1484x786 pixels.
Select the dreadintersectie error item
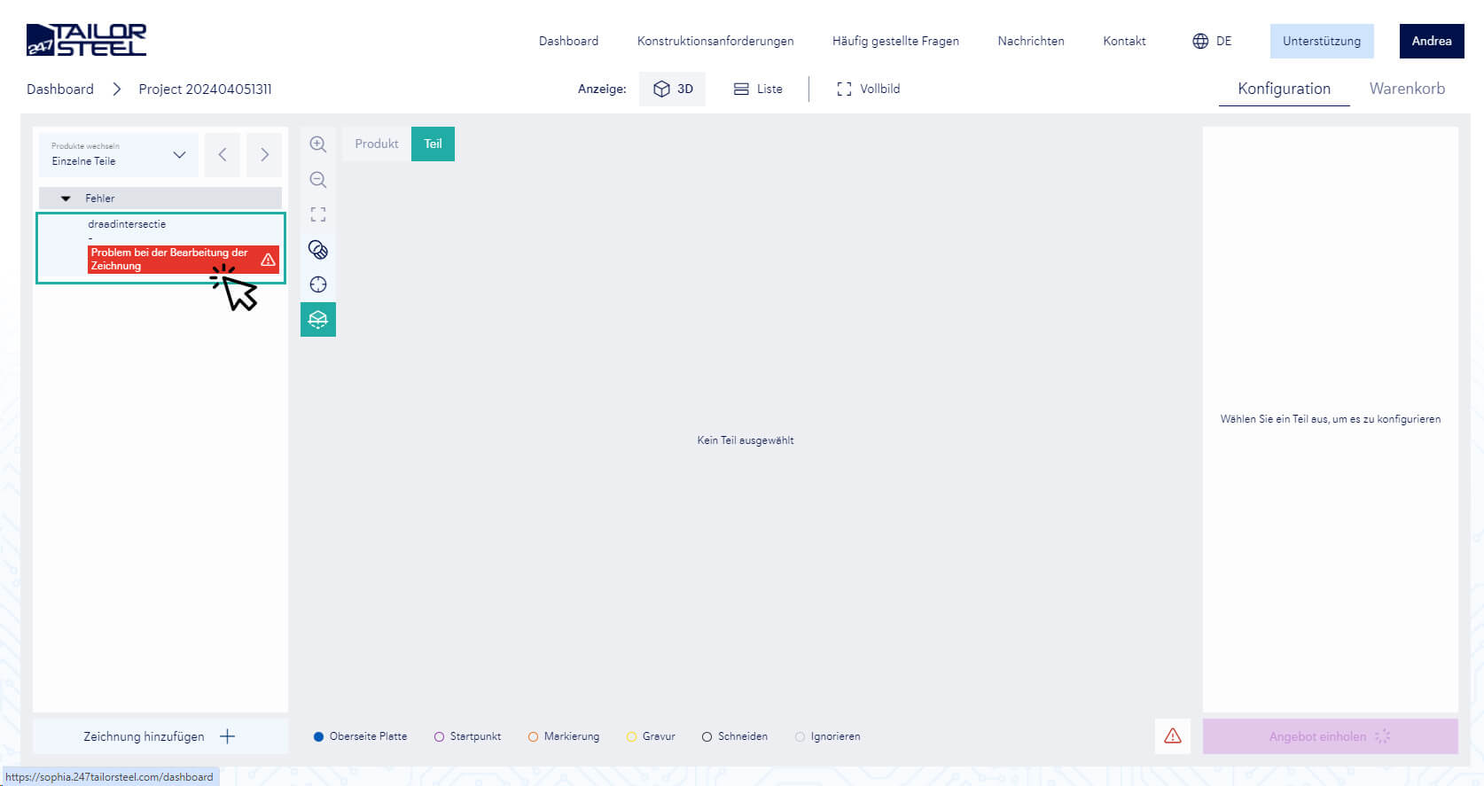point(160,247)
